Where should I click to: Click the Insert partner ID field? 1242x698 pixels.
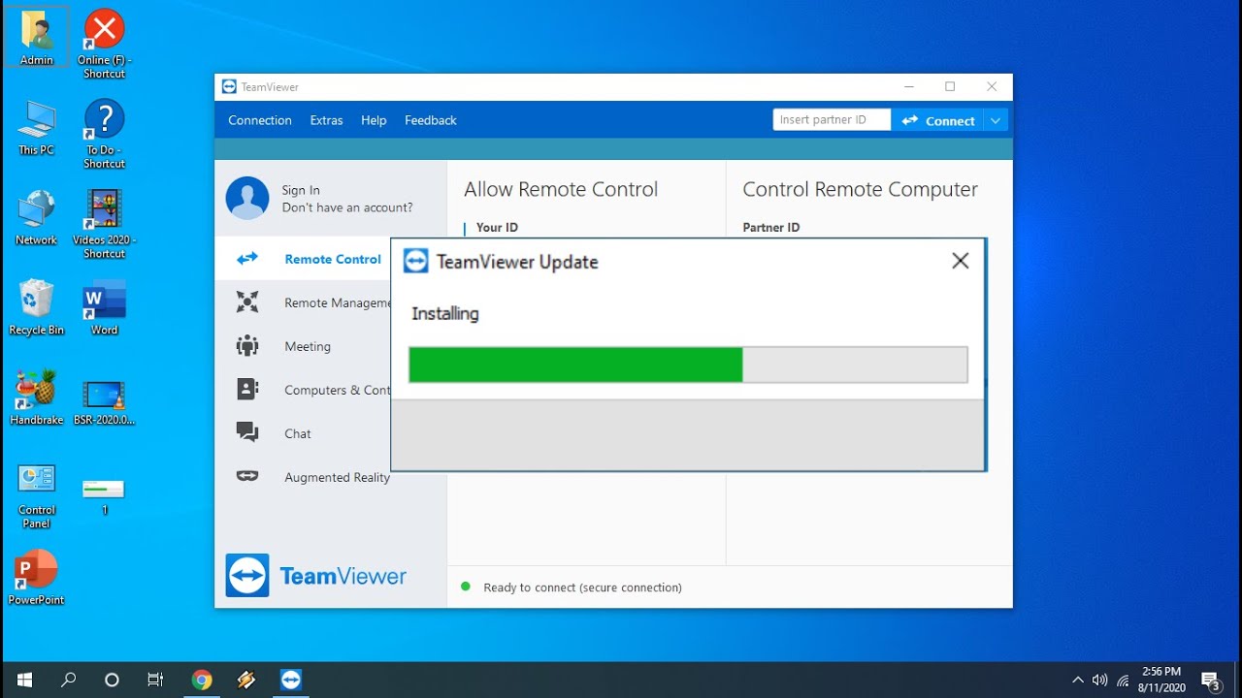(833, 120)
